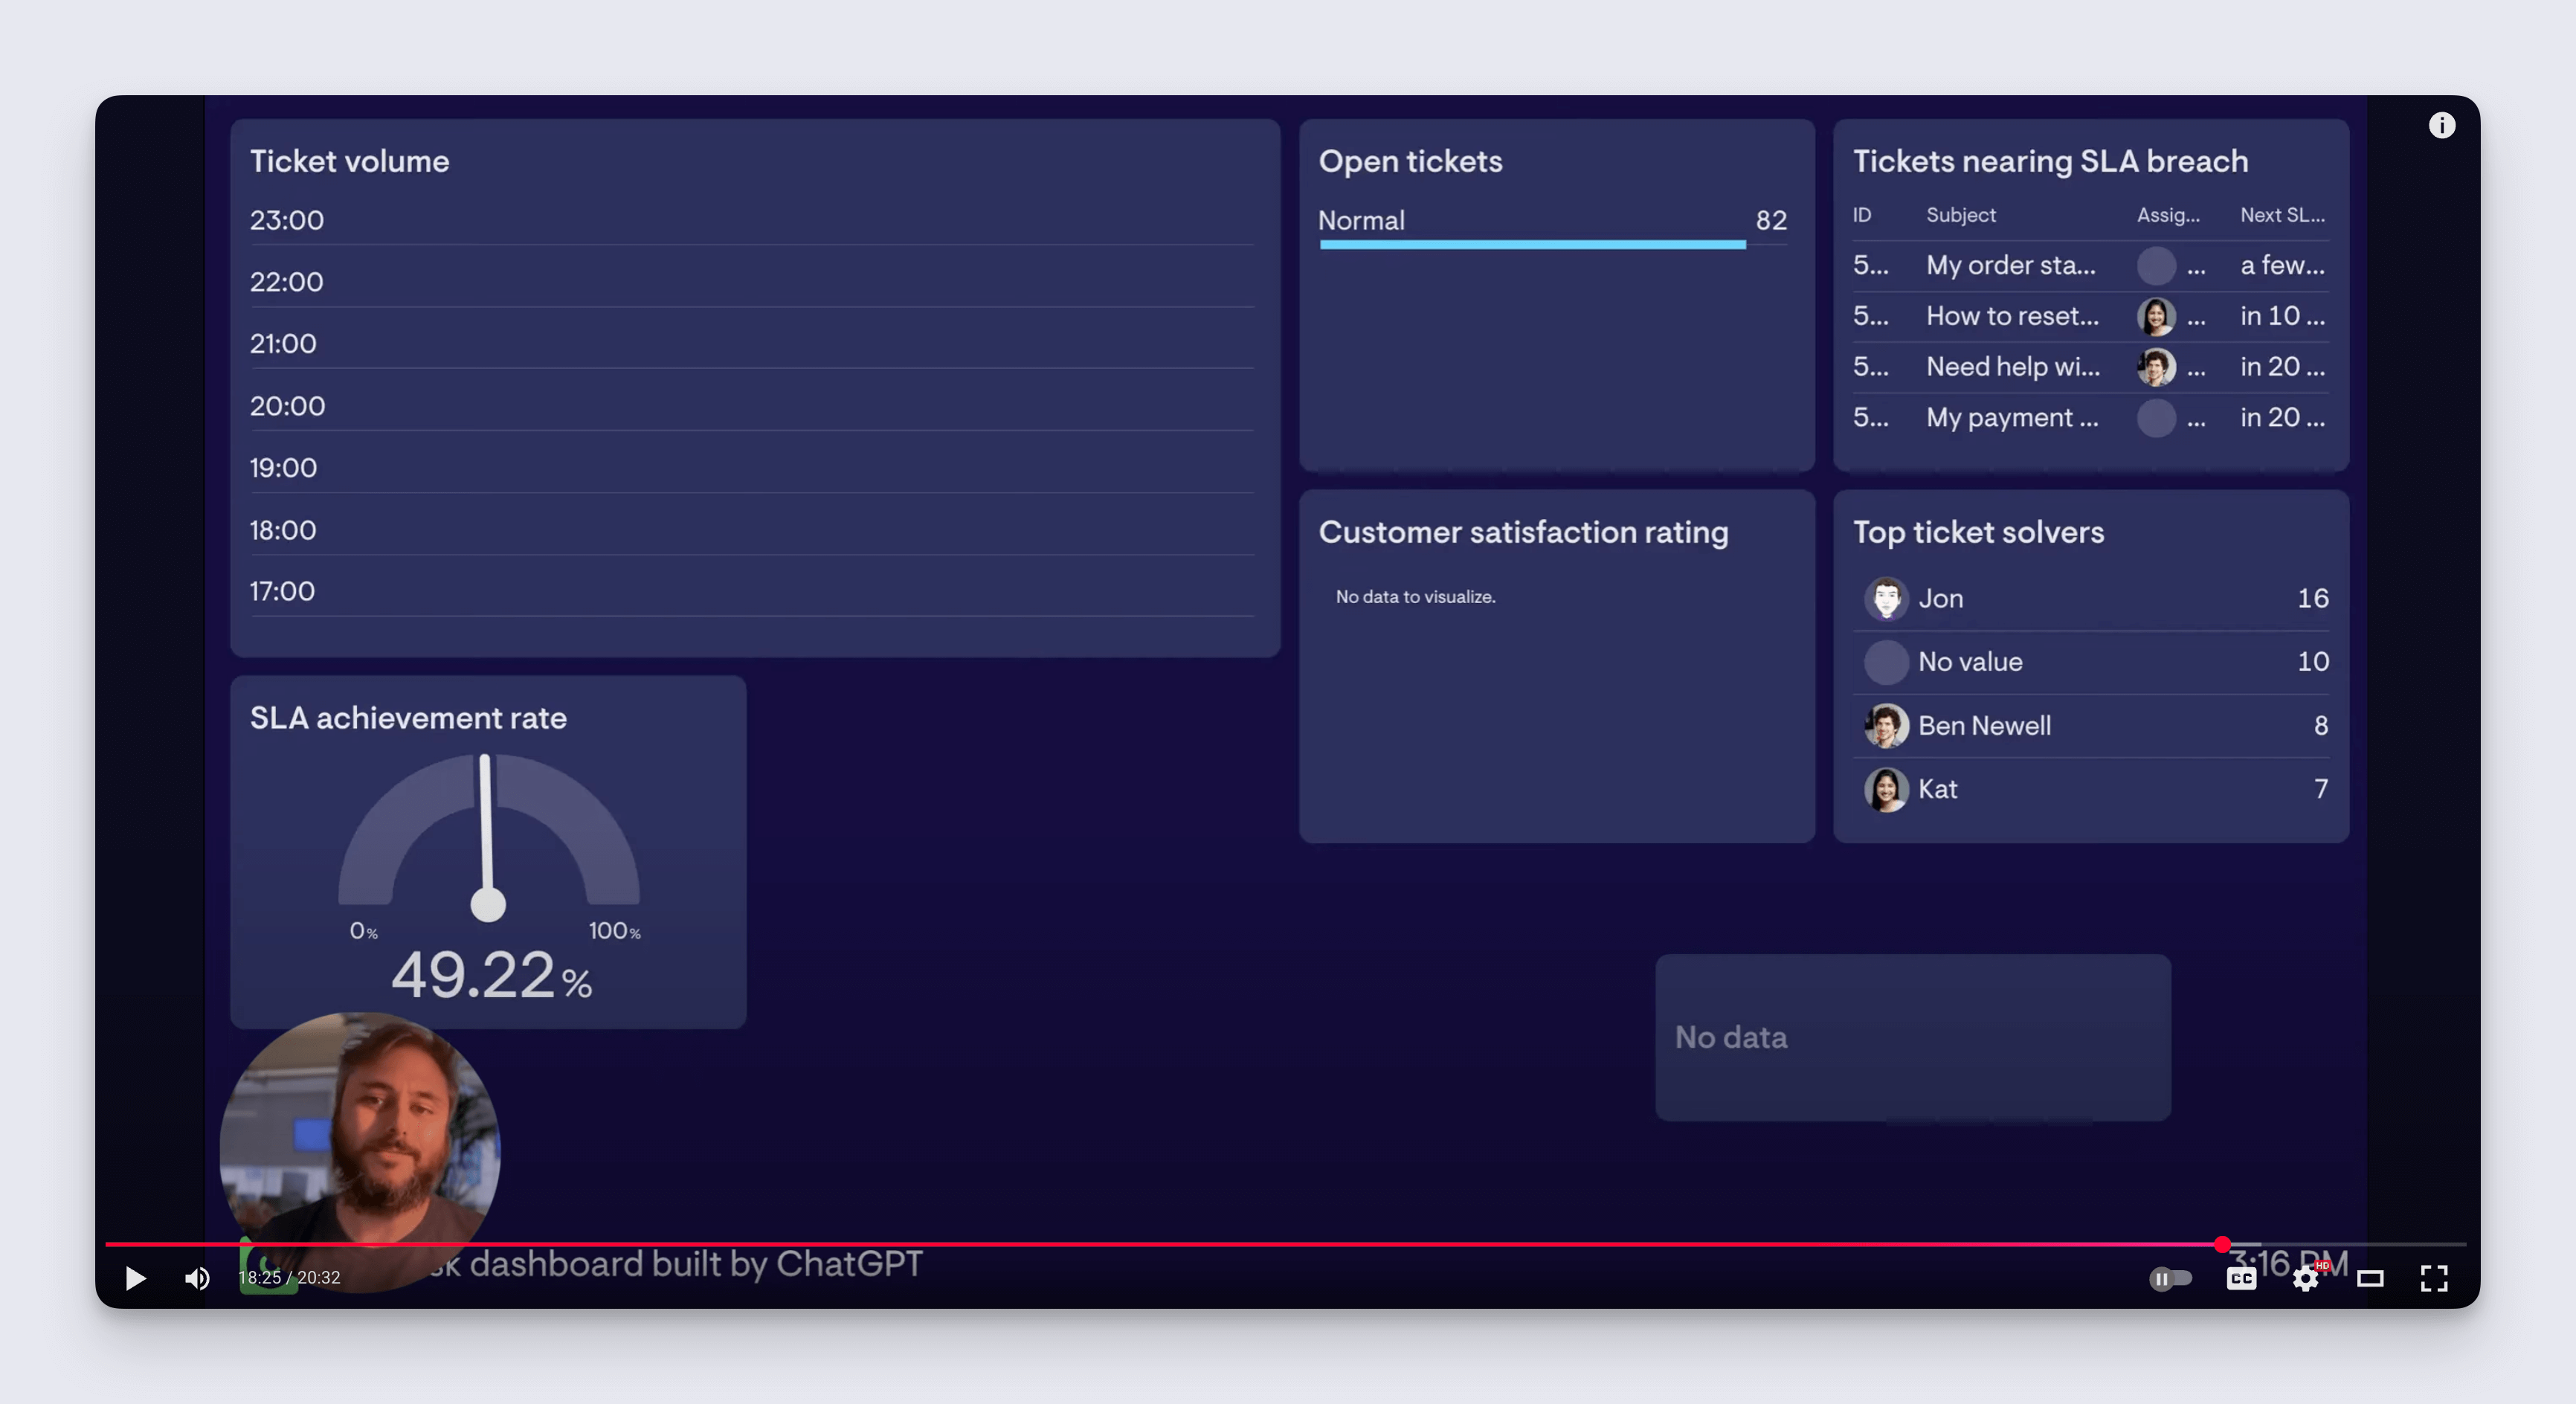Viewport: 2576px width, 1404px height.
Task: Click the 'Top ticket solvers' title
Action: tap(1978, 532)
